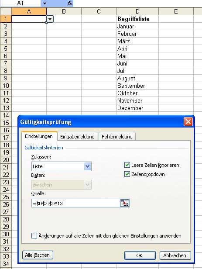Select column D header
The height and width of the screenshot is (269, 202).
tap(137, 11)
